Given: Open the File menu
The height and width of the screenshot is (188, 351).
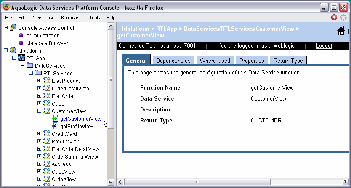Looking at the screenshot, I should (8, 18).
